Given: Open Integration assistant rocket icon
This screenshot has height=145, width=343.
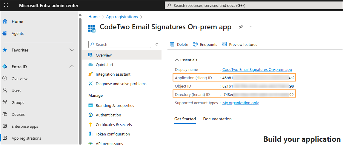Looking at the screenshot, I should coord(91,74).
